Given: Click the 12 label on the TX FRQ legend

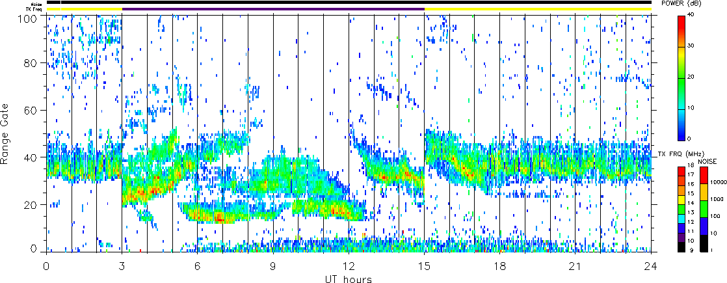Looking at the screenshot, I should point(691,222).
